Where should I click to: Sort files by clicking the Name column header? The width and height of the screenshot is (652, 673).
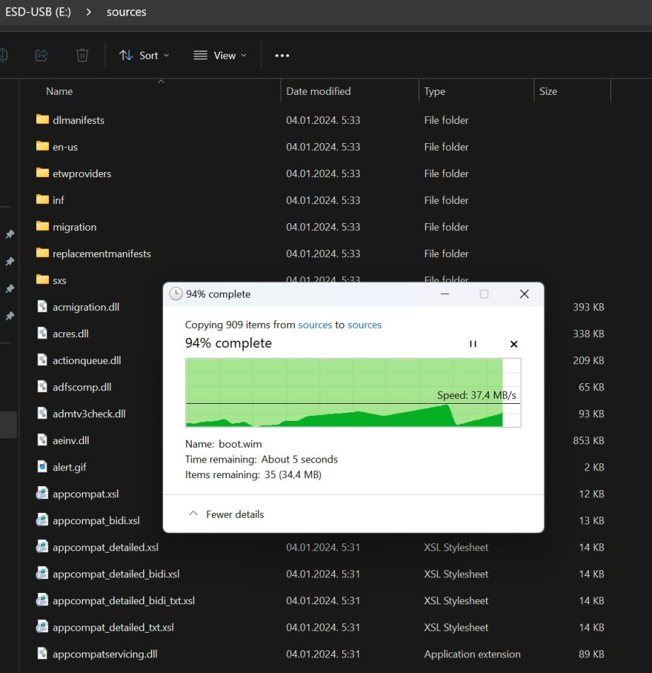click(x=59, y=91)
